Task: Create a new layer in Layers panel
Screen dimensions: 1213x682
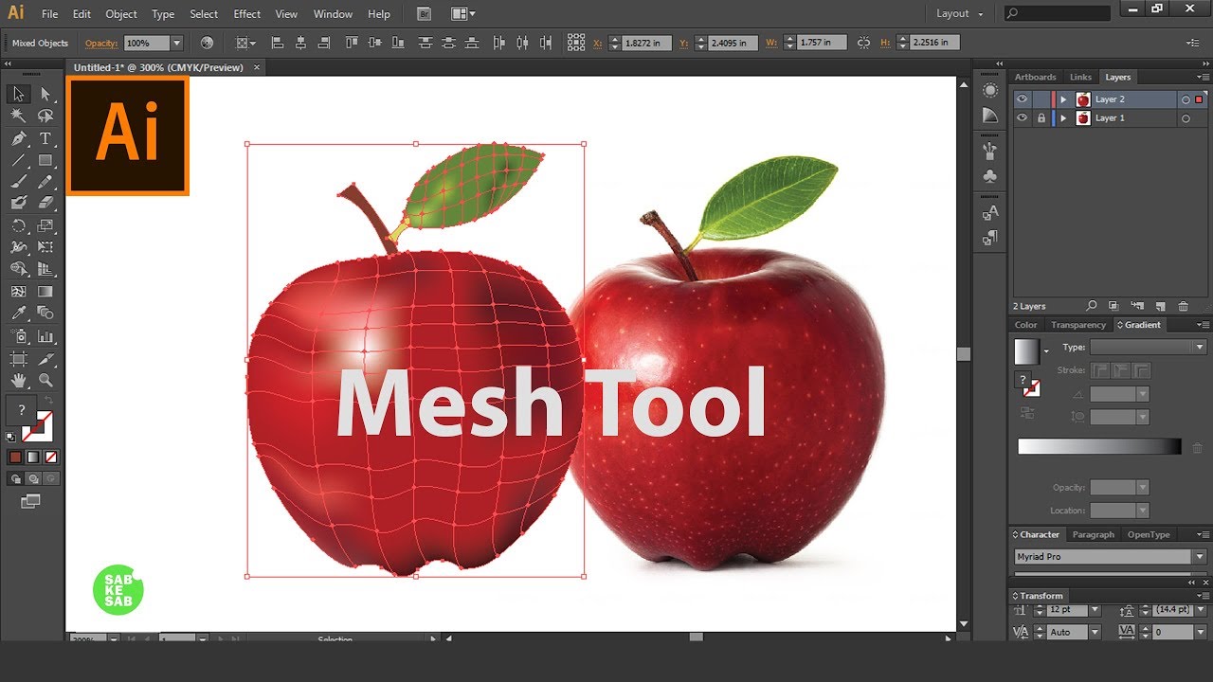Action: pos(1159,306)
